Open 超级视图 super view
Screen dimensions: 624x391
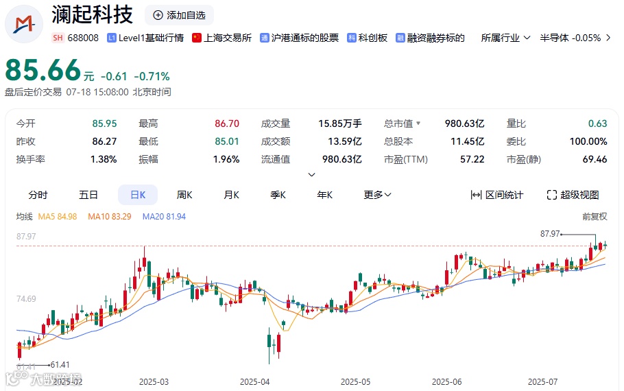(x=573, y=195)
